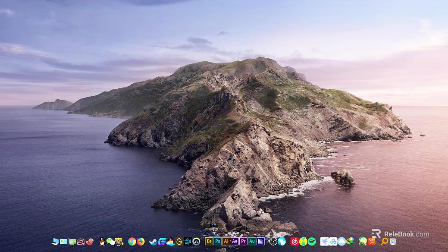The height and width of the screenshot is (252, 448).
Task: Launch Overwatch from the dock
Action: pos(196,241)
